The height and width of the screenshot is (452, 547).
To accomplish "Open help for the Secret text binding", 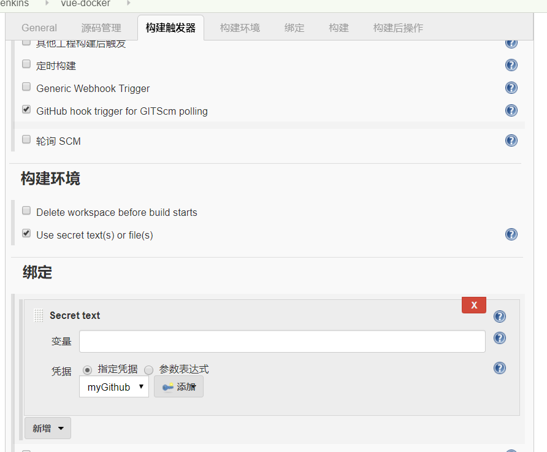I will pos(500,316).
